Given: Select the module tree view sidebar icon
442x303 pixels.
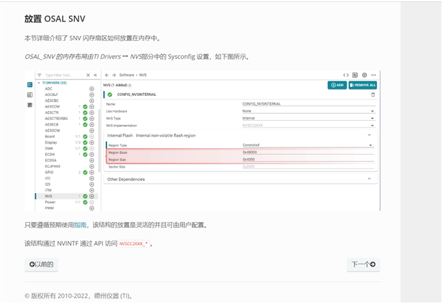Looking at the screenshot, I should pos(30,85).
